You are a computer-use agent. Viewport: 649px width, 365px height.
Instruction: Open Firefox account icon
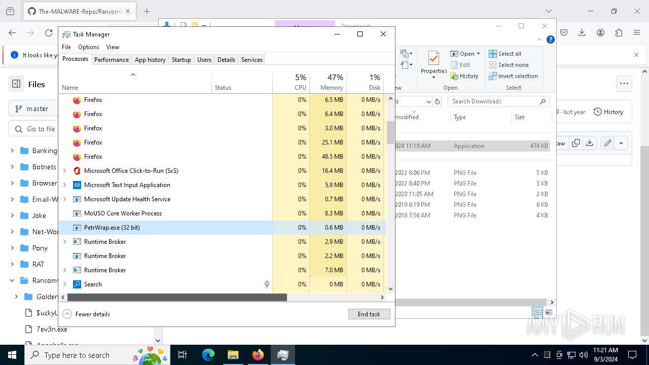600,32
